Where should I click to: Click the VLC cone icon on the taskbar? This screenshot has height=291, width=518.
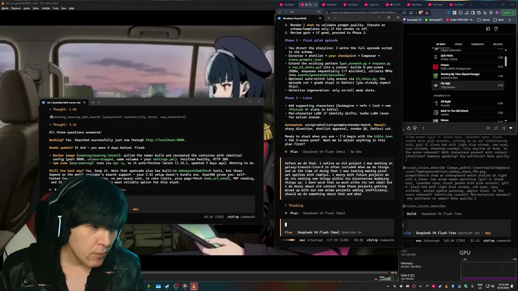point(194,286)
